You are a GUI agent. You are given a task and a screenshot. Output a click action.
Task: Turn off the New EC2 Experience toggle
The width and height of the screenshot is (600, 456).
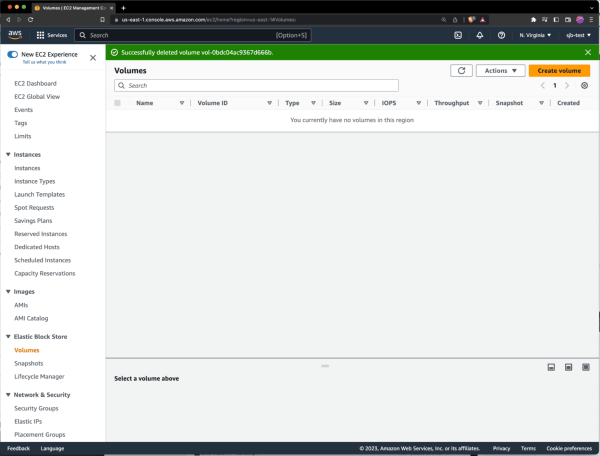[11, 54]
